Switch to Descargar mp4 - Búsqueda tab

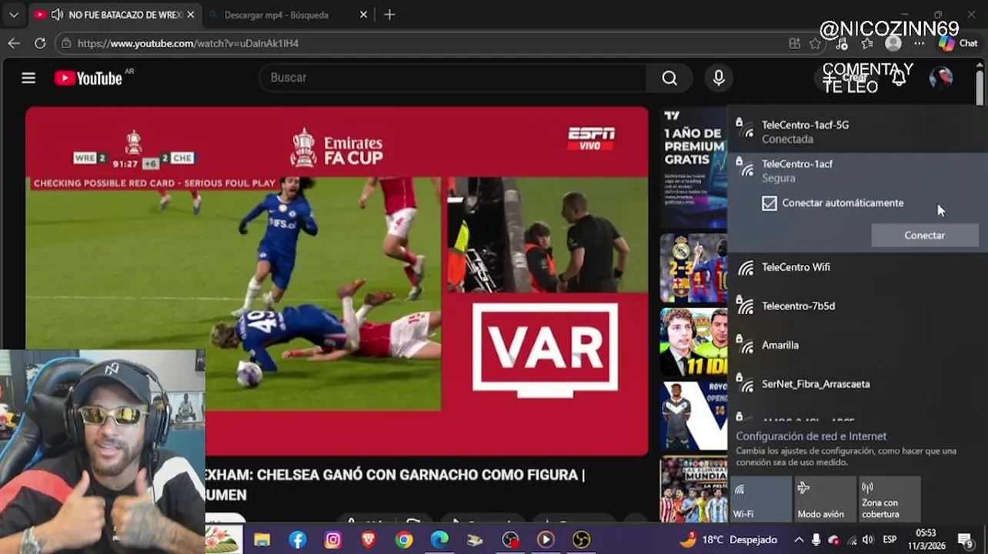coord(288,15)
